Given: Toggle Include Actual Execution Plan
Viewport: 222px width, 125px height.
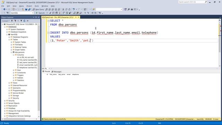Looking at the screenshot, I should click(64, 13).
